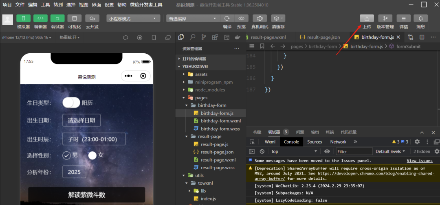Click the console Filter input field
This screenshot has width=440, height=205.
[x=354, y=151]
